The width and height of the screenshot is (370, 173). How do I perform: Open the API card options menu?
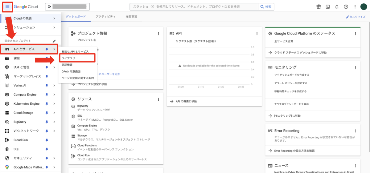[257, 34]
